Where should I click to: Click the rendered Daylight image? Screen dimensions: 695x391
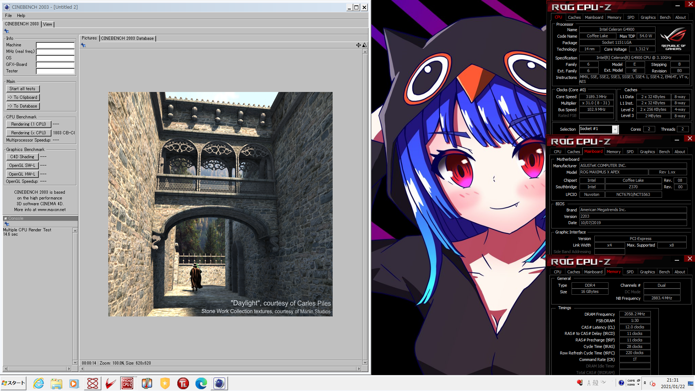(x=220, y=204)
